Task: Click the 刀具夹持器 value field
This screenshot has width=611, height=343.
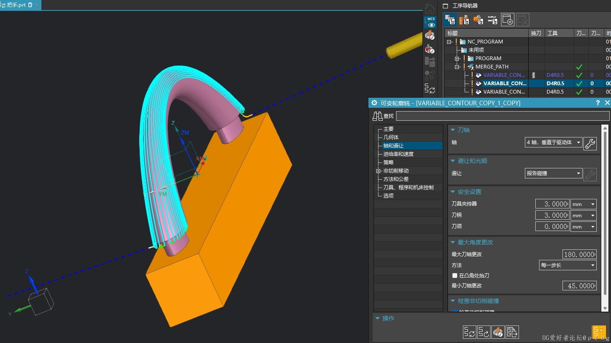Action: (552, 204)
